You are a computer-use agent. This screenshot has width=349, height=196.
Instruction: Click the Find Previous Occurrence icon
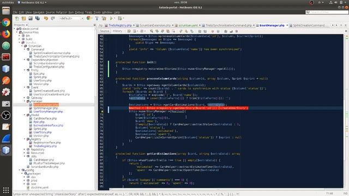pos(157,32)
